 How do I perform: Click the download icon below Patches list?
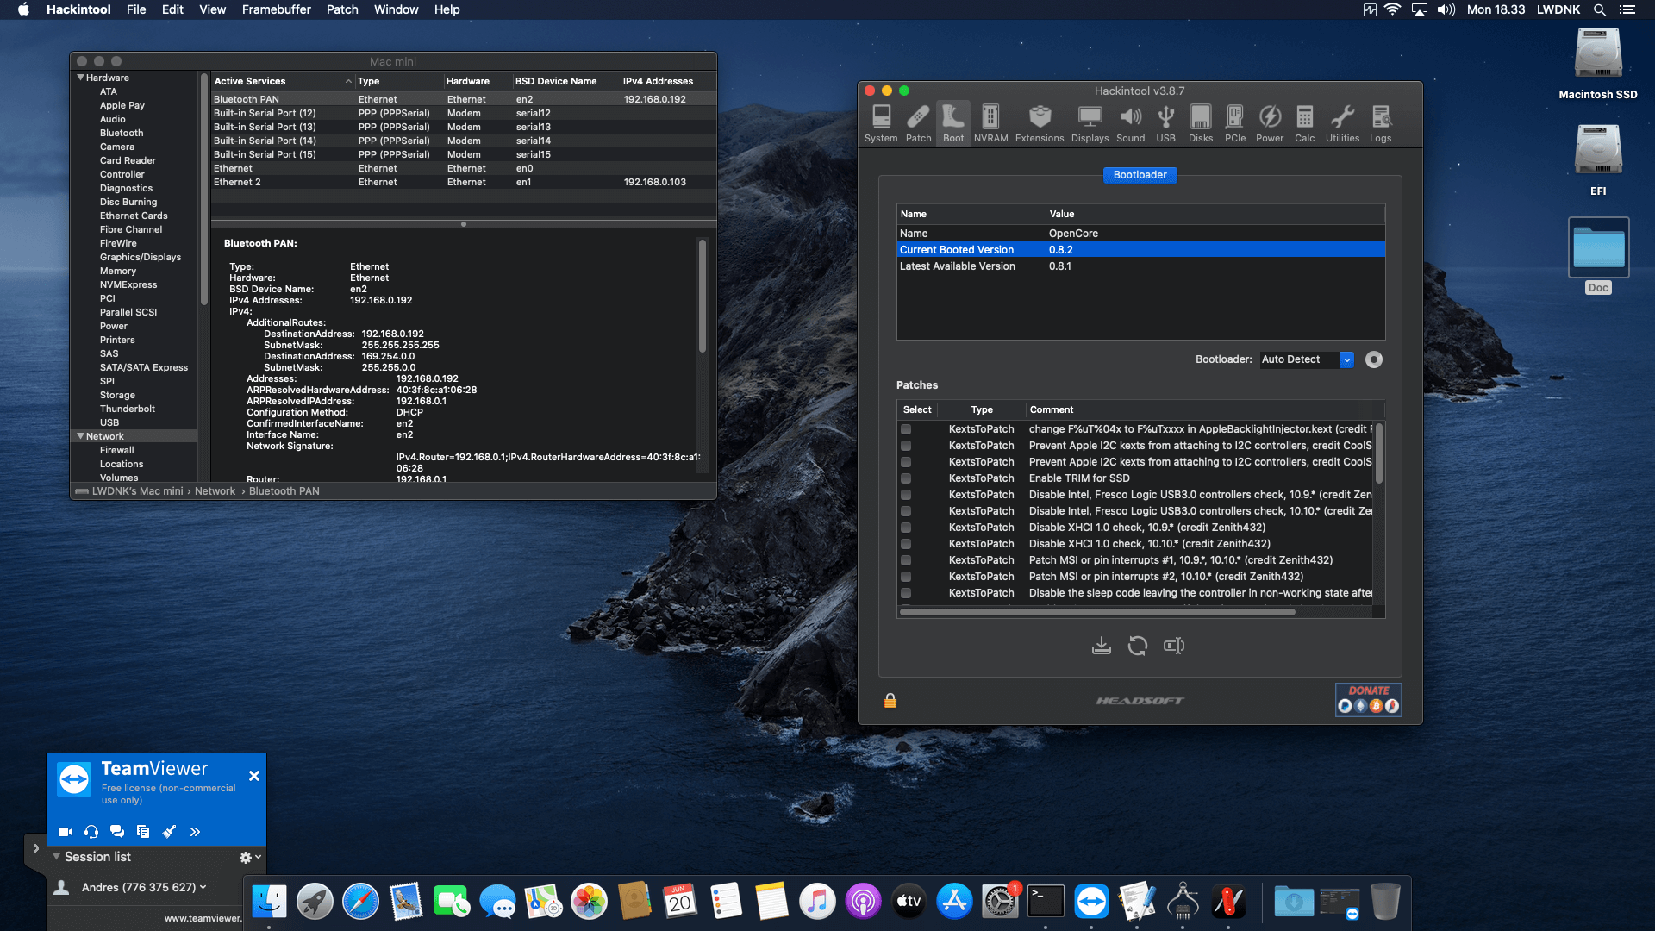1102,646
